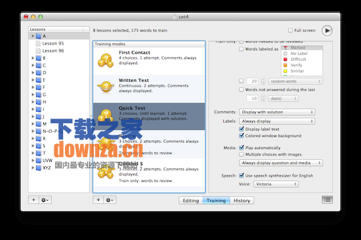Click folder A's blue book icon

pyautogui.click(x=39, y=36)
